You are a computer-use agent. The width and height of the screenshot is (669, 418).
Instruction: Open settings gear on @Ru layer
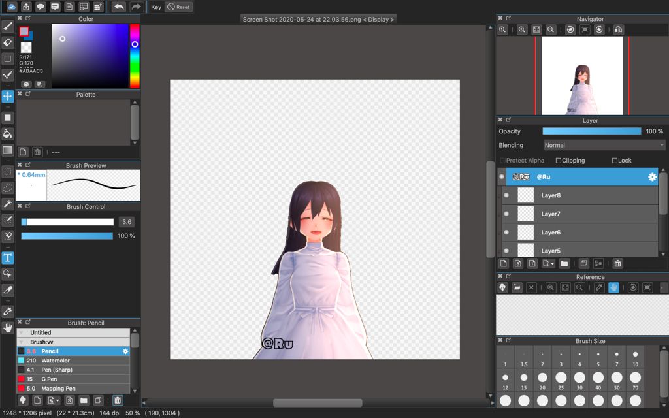point(652,176)
